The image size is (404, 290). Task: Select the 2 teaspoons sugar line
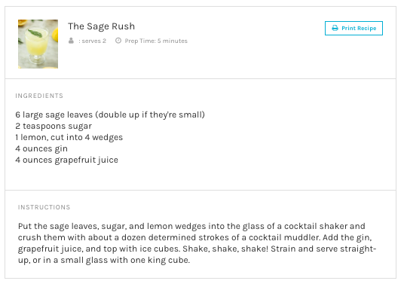(54, 126)
